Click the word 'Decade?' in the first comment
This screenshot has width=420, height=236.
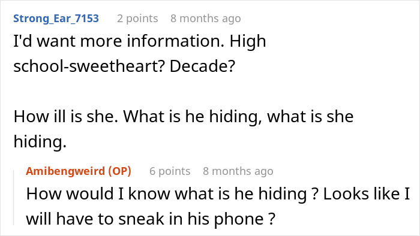[202, 66]
